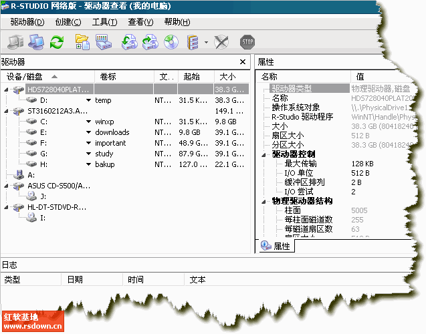
Task: Click the 卷标 column header
Action: 108,76
